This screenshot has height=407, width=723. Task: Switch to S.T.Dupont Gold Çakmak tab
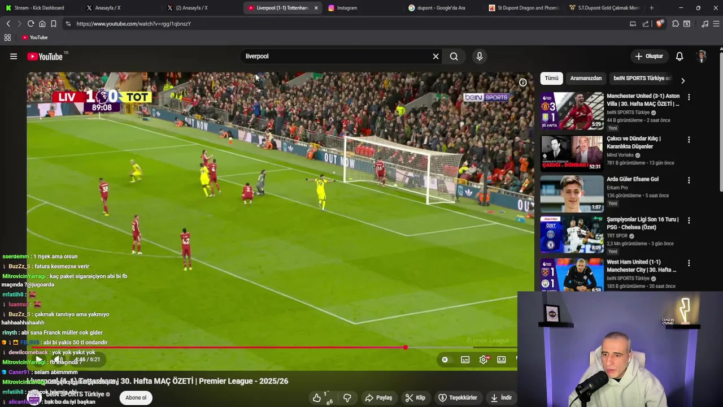(x=604, y=8)
